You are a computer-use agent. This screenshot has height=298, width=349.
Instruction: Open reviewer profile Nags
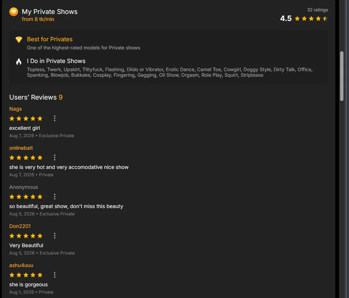16,109
